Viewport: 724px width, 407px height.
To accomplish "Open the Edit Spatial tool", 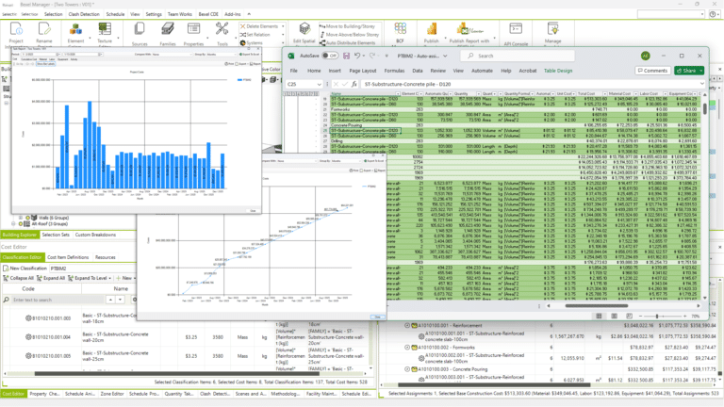I will [304, 34].
